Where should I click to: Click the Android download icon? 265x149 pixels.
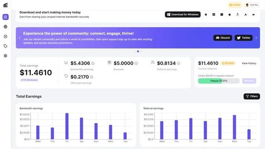(x=206, y=14)
